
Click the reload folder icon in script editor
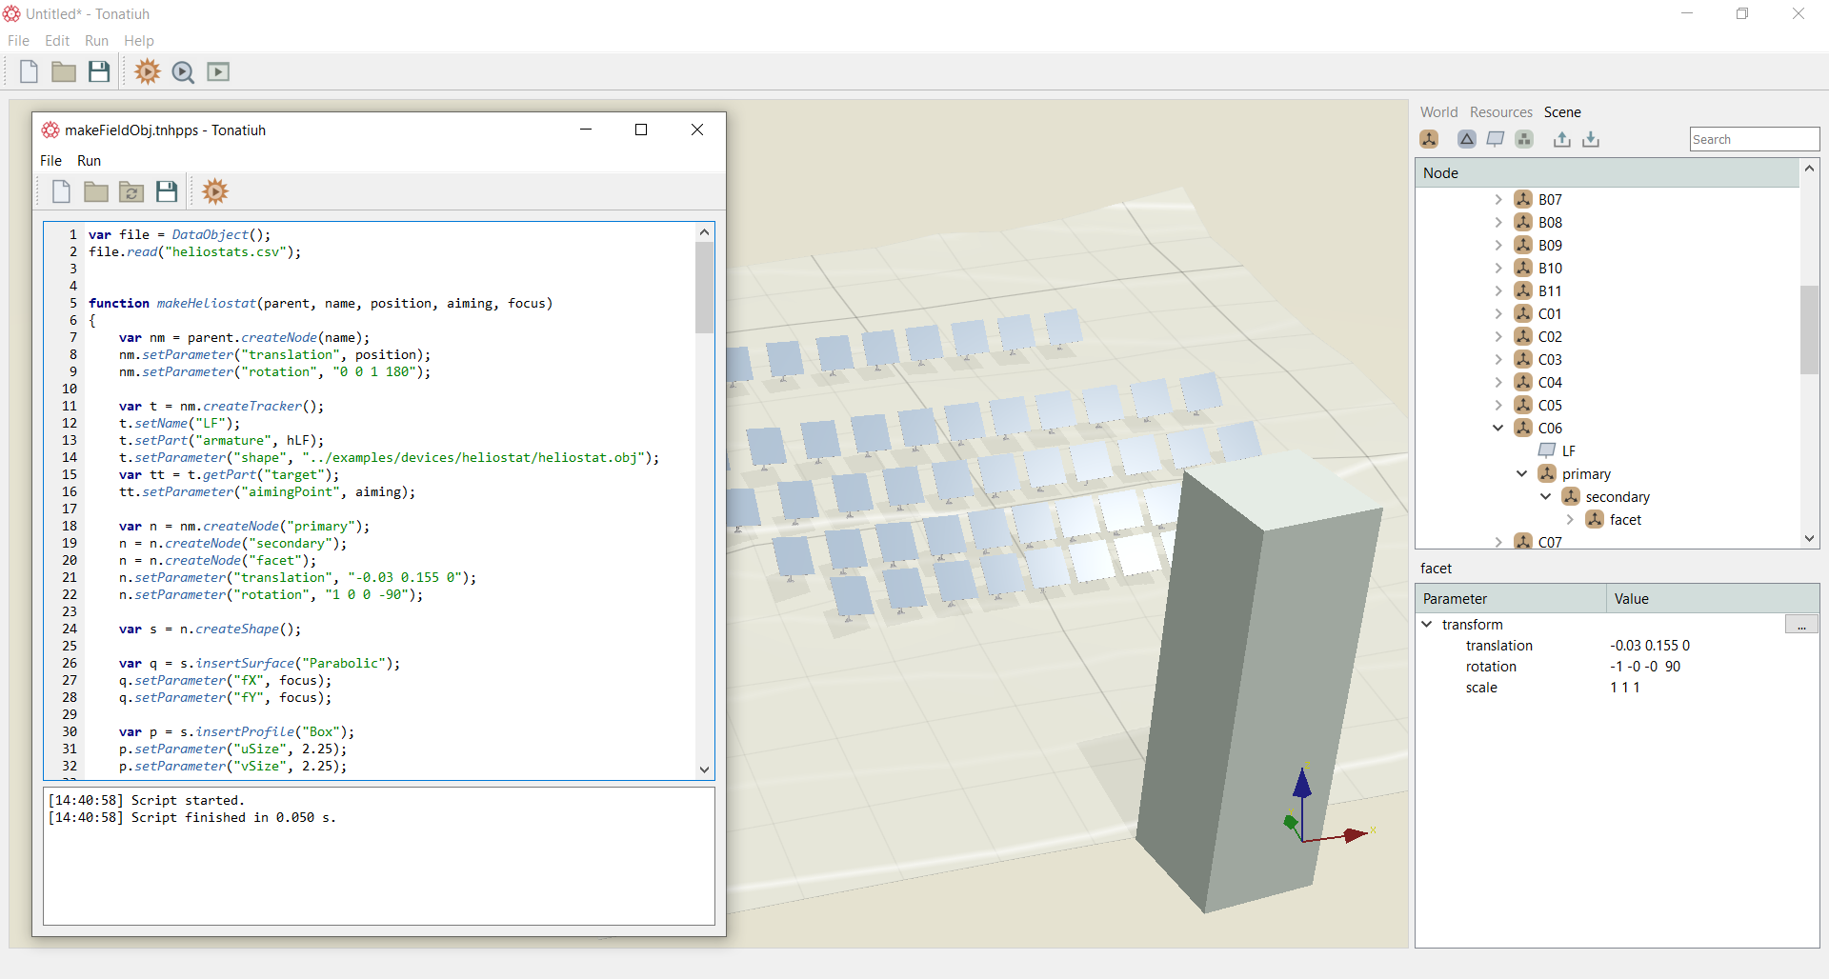coord(131,192)
